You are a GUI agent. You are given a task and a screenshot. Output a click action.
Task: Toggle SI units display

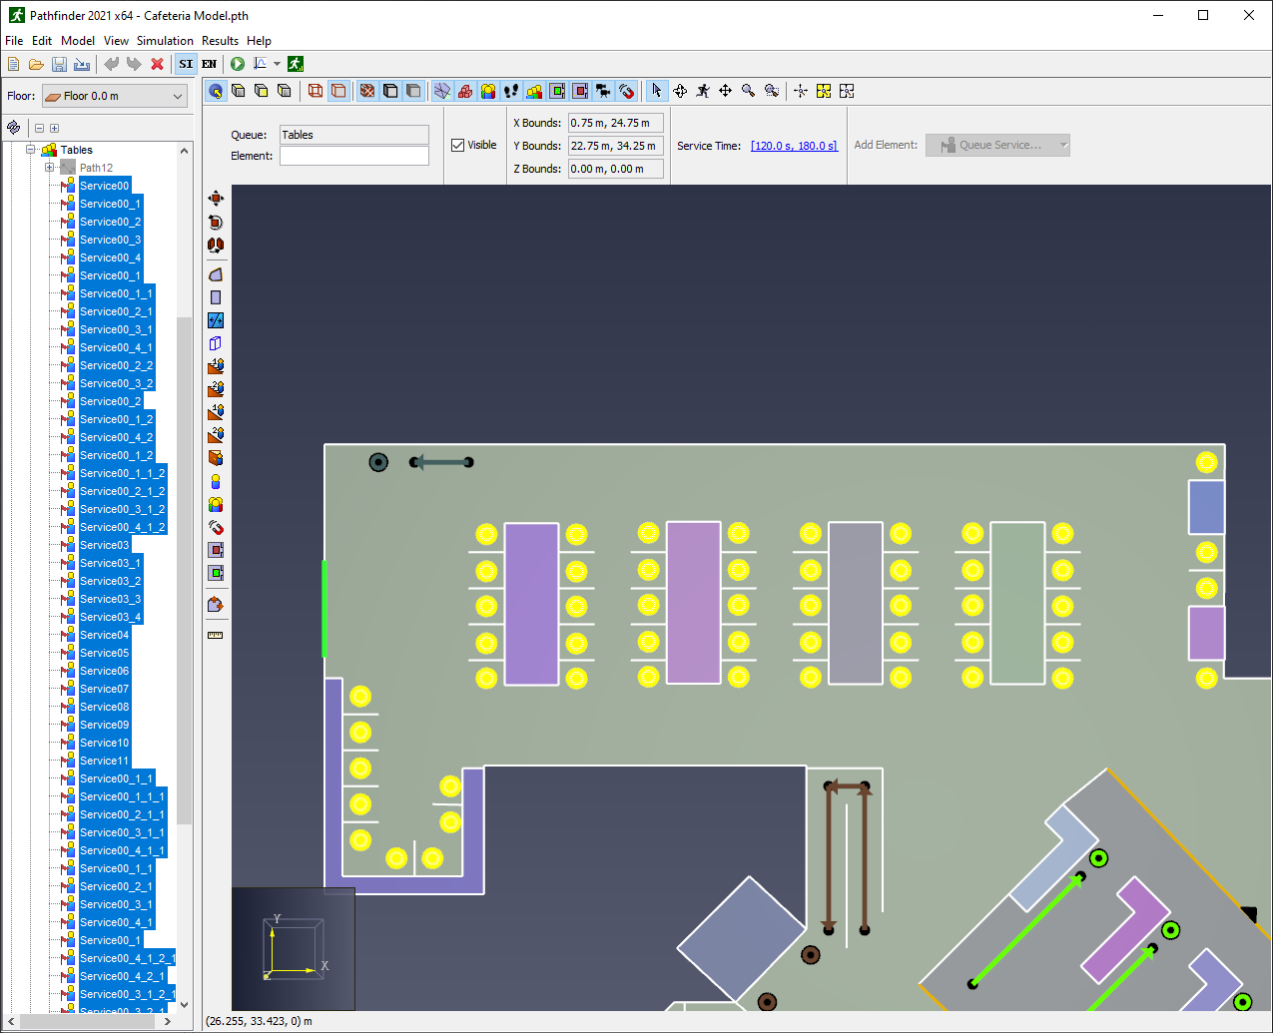point(186,64)
